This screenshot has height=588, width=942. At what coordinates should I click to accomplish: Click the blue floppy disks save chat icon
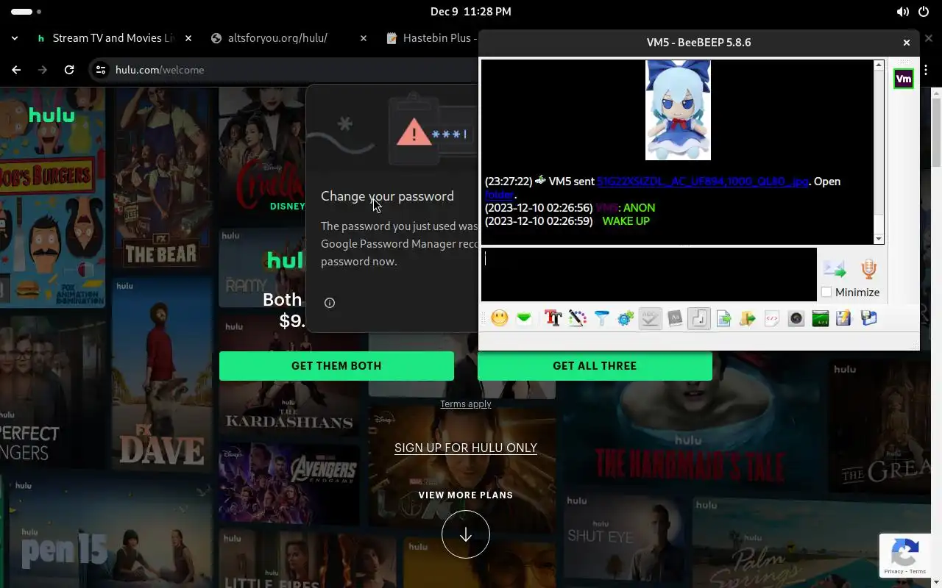pos(868,318)
